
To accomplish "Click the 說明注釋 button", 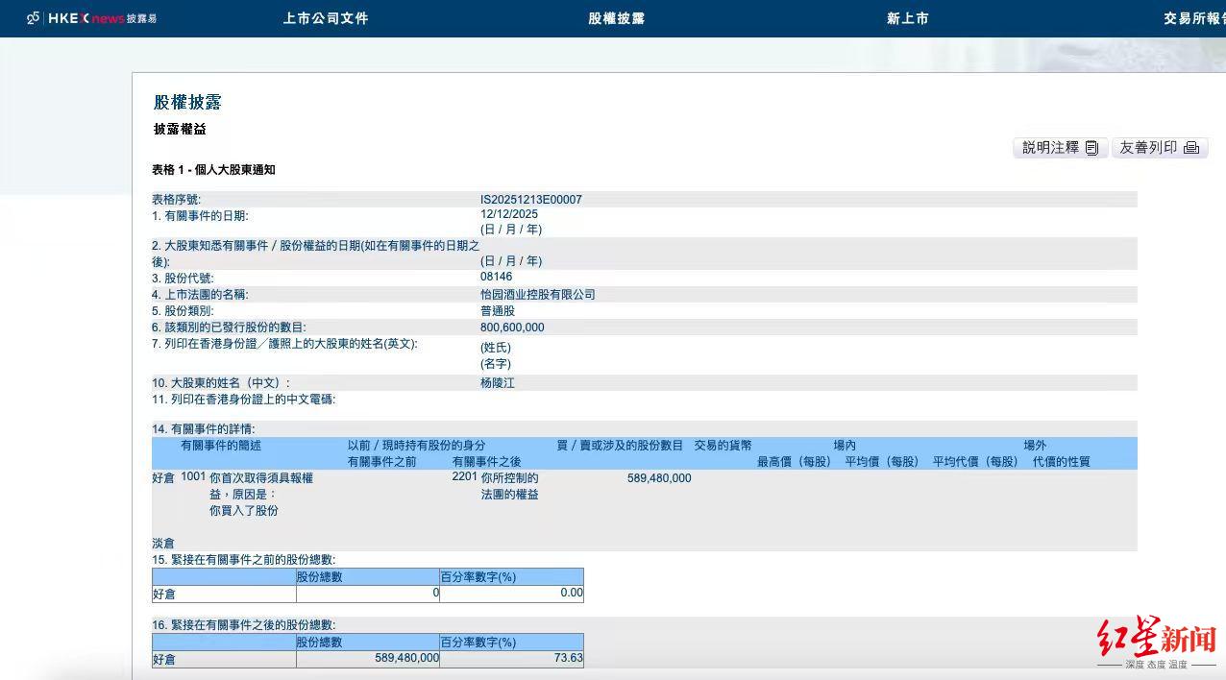I will click(1052, 147).
